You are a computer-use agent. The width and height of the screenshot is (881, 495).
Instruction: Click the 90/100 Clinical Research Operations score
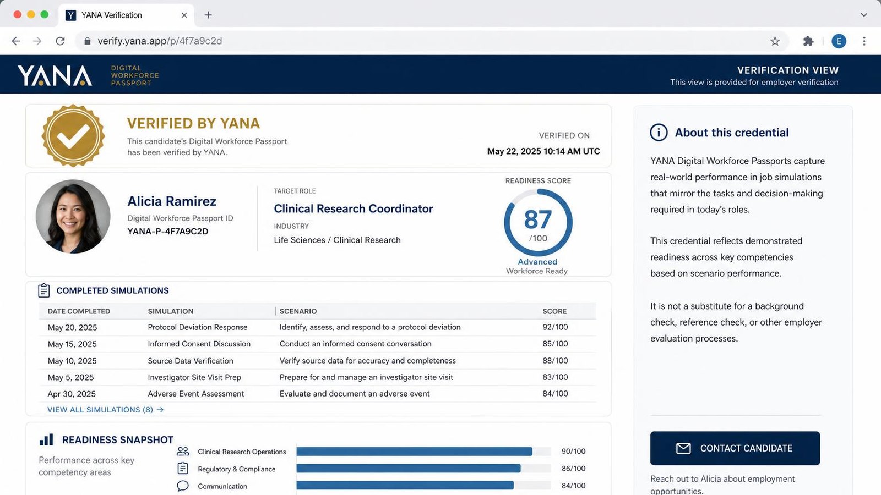pos(573,451)
